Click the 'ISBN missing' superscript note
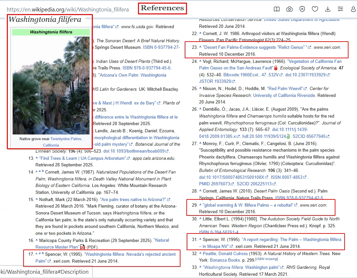The image size is (357, 278). click(x=266, y=259)
